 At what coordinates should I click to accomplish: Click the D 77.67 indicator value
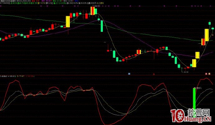pyautogui.click(x=21, y=76)
